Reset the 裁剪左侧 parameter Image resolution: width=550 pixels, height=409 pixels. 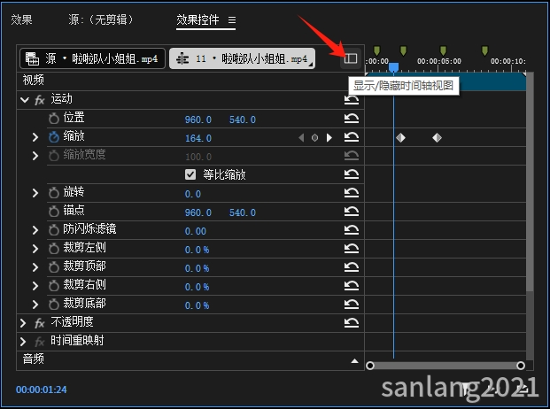[x=351, y=249]
